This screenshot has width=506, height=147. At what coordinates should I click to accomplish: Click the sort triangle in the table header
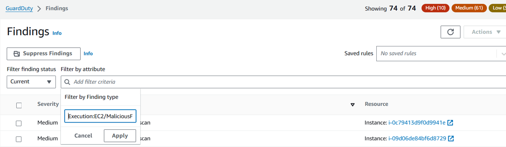pyautogui.click(x=353, y=105)
